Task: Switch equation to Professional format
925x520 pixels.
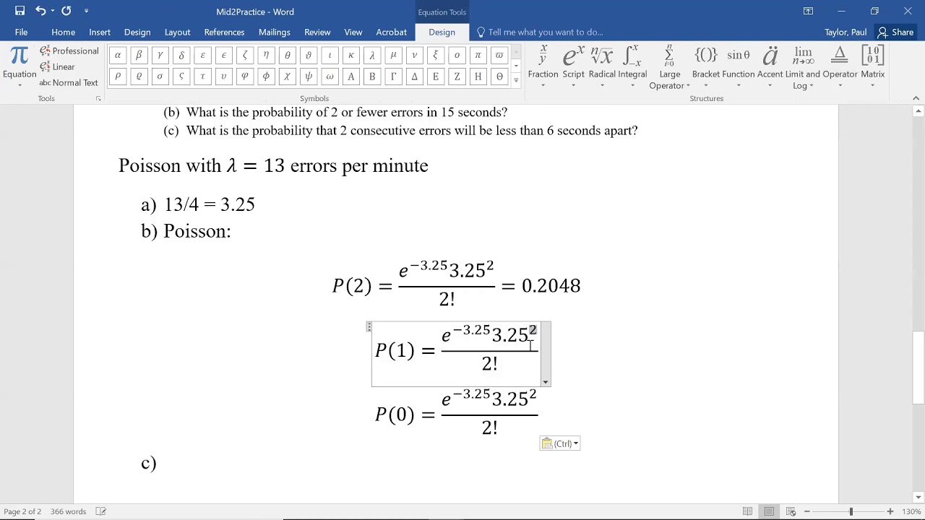Action: click(69, 51)
